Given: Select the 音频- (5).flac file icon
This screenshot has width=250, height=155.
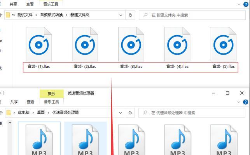Looking at the screenshot, I should 224,44.
